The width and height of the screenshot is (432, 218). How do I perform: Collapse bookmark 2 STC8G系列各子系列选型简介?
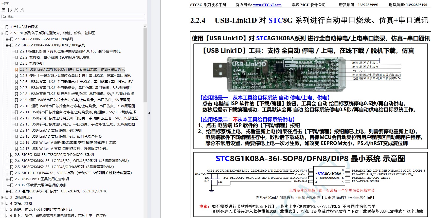coord(2,33)
